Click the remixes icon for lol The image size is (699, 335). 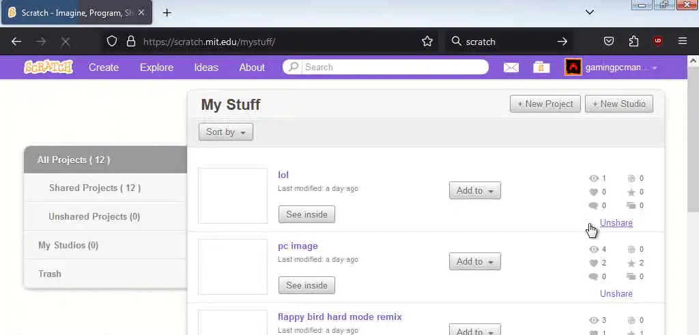coord(631,178)
